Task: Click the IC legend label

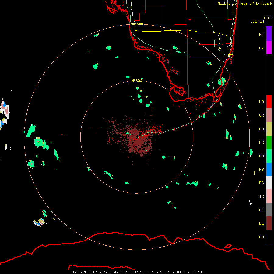Action: [x=262, y=196]
